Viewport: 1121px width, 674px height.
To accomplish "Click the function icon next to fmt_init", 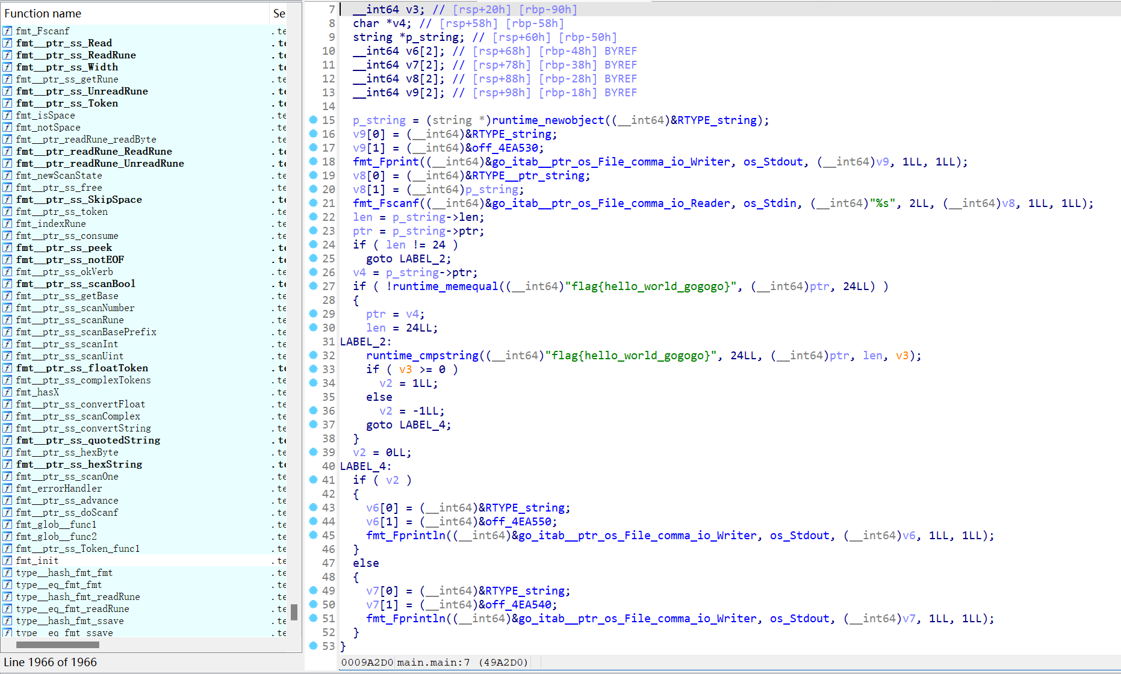I will (7, 561).
